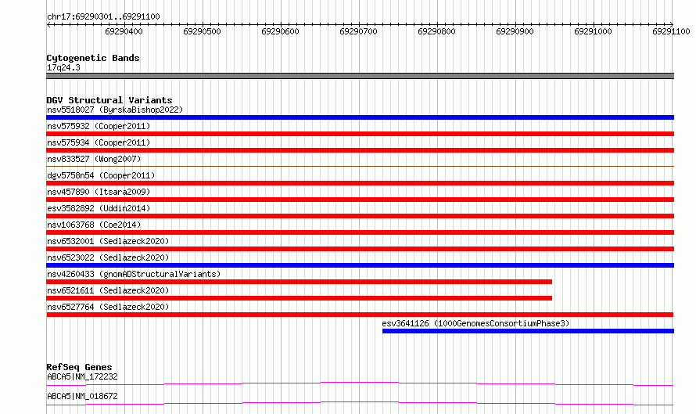Click the 69290700 ruler coordinate
The width and height of the screenshot is (696, 414).
click(358, 31)
